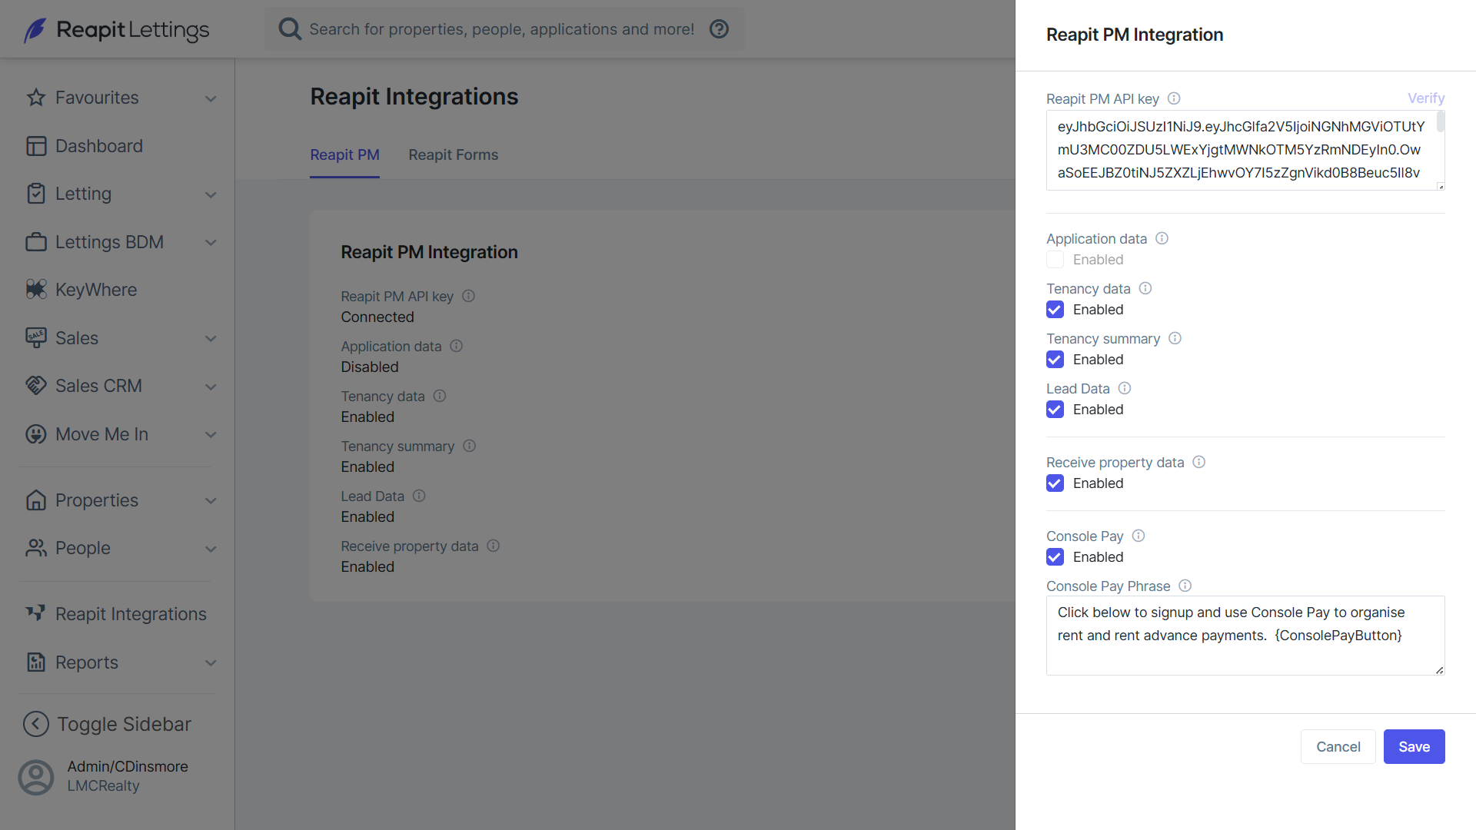Click info icon beside Reapit PM API key in panel
Viewport: 1476px width, 830px height.
(1174, 98)
